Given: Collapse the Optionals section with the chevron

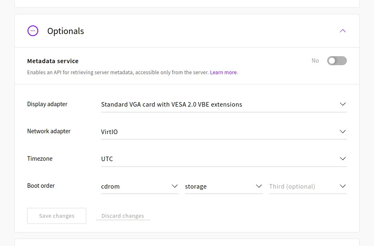Looking at the screenshot, I should [342, 31].
